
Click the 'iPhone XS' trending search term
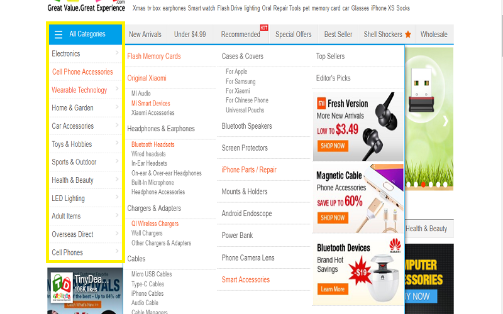383,8
